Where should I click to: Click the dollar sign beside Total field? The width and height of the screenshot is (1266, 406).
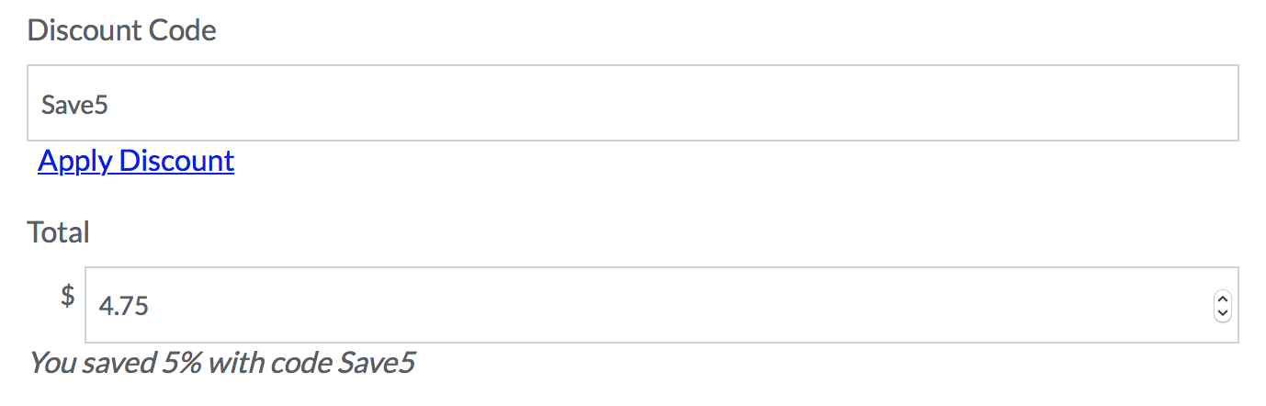(x=67, y=296)
